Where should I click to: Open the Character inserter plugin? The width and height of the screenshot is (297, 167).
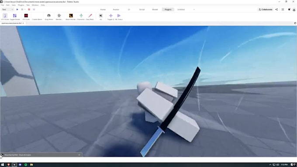(x=81, y=17)
